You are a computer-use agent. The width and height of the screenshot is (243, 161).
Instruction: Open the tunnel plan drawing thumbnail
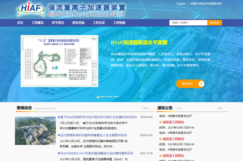click(60, 61)
